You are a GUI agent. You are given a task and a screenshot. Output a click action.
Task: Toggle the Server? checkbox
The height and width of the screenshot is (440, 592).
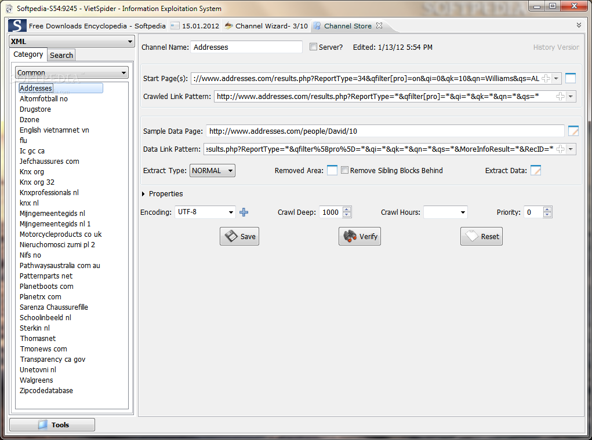[313, 47]
